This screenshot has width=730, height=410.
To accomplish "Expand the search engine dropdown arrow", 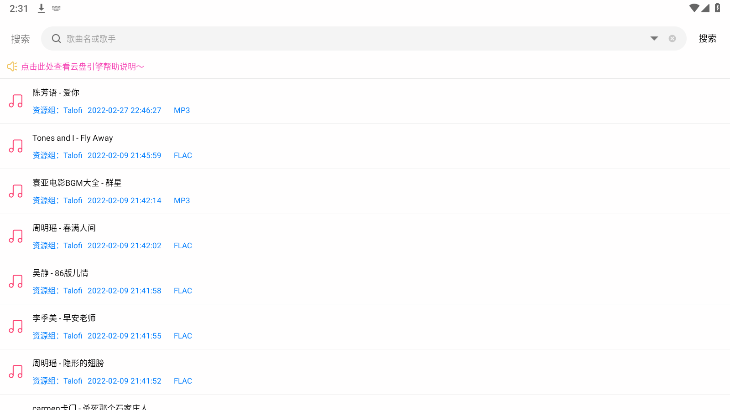I will (654, 39).
